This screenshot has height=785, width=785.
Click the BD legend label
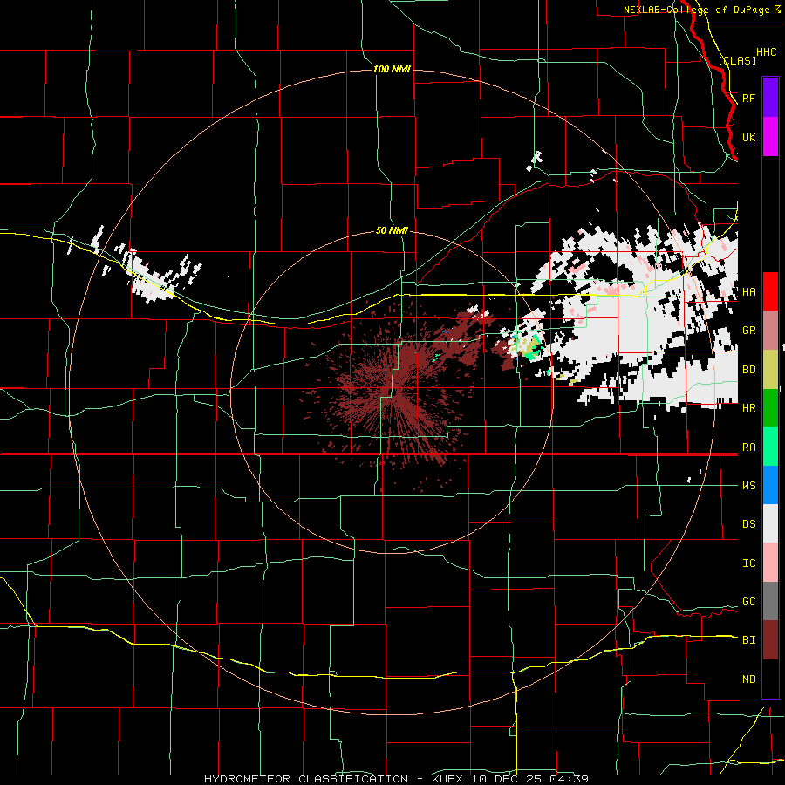pos(748,370)
